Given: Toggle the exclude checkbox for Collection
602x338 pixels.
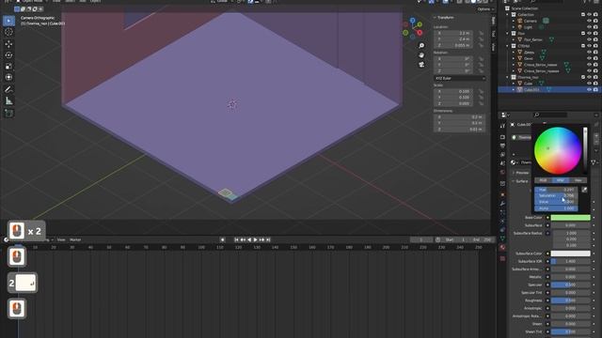Looking at the screenshot, I should pyautogui.click(x=583, y=15).
